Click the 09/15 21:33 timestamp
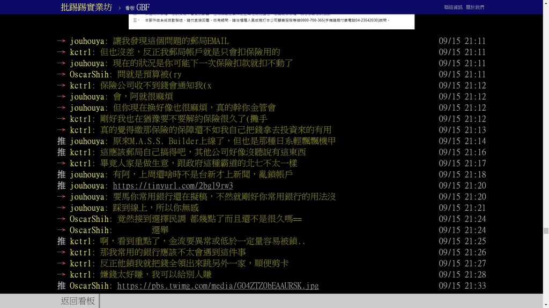 pos(462,286)
